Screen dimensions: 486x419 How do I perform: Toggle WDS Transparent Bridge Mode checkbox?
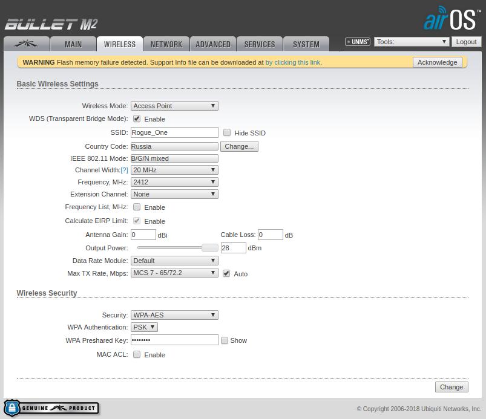[x=137, y=119]
